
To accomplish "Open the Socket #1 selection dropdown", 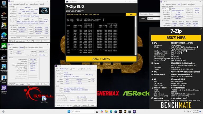I will tap(21, 37).
